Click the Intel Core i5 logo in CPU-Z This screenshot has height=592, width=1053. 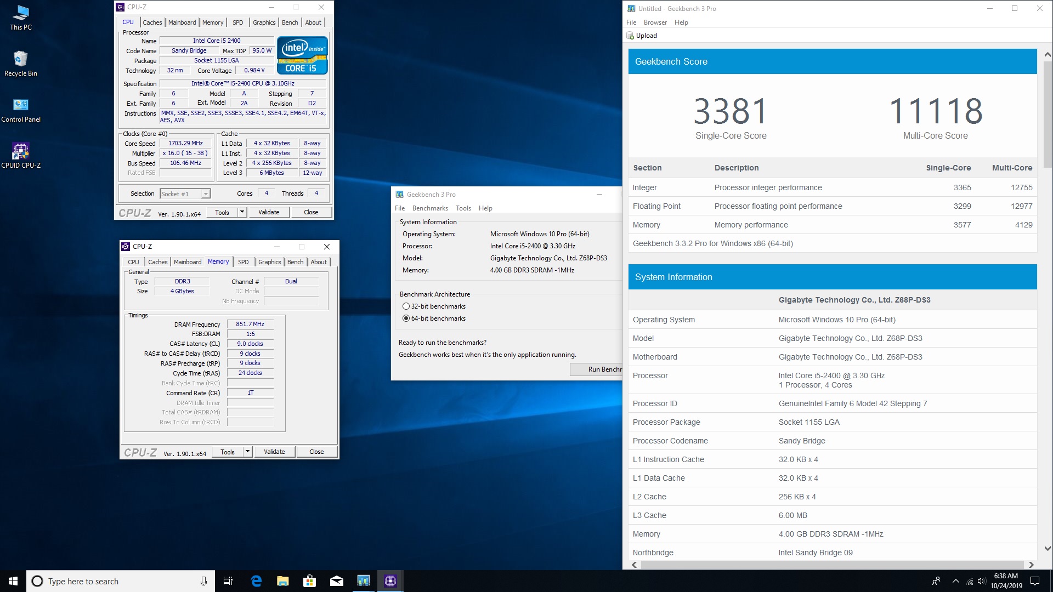click(302, 55)
